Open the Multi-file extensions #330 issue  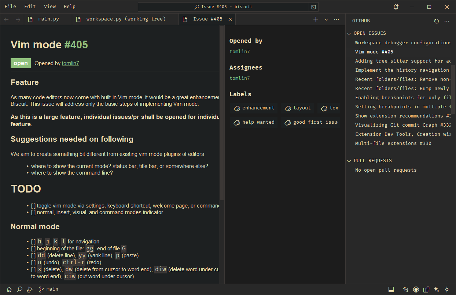coord(393,143)
